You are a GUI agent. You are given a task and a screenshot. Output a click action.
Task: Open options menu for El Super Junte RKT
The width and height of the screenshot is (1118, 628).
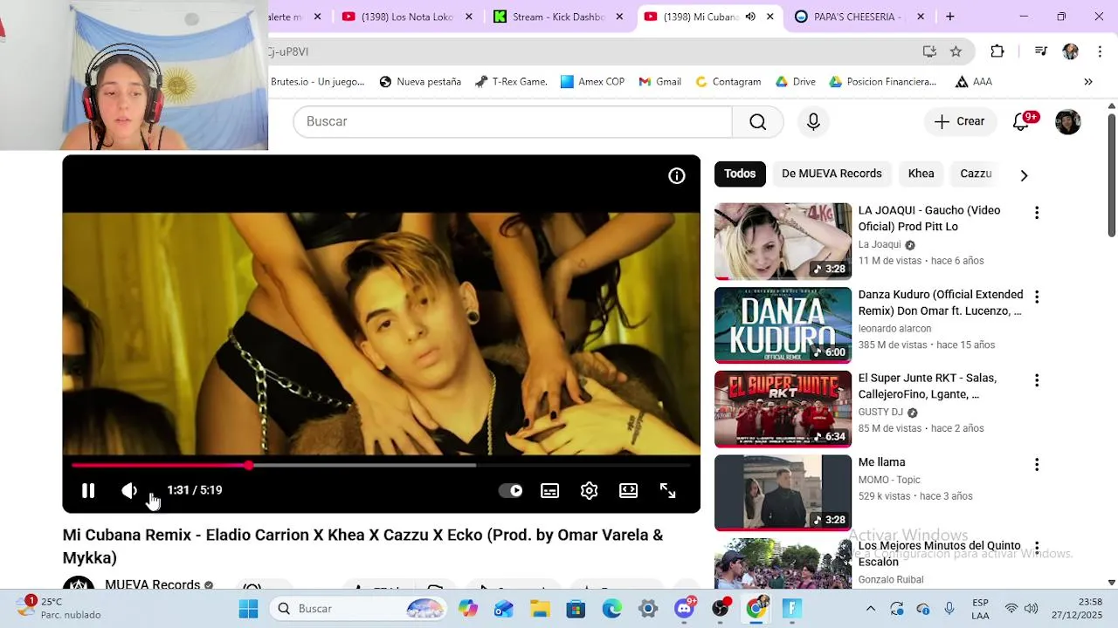(x=1037, y=380)
